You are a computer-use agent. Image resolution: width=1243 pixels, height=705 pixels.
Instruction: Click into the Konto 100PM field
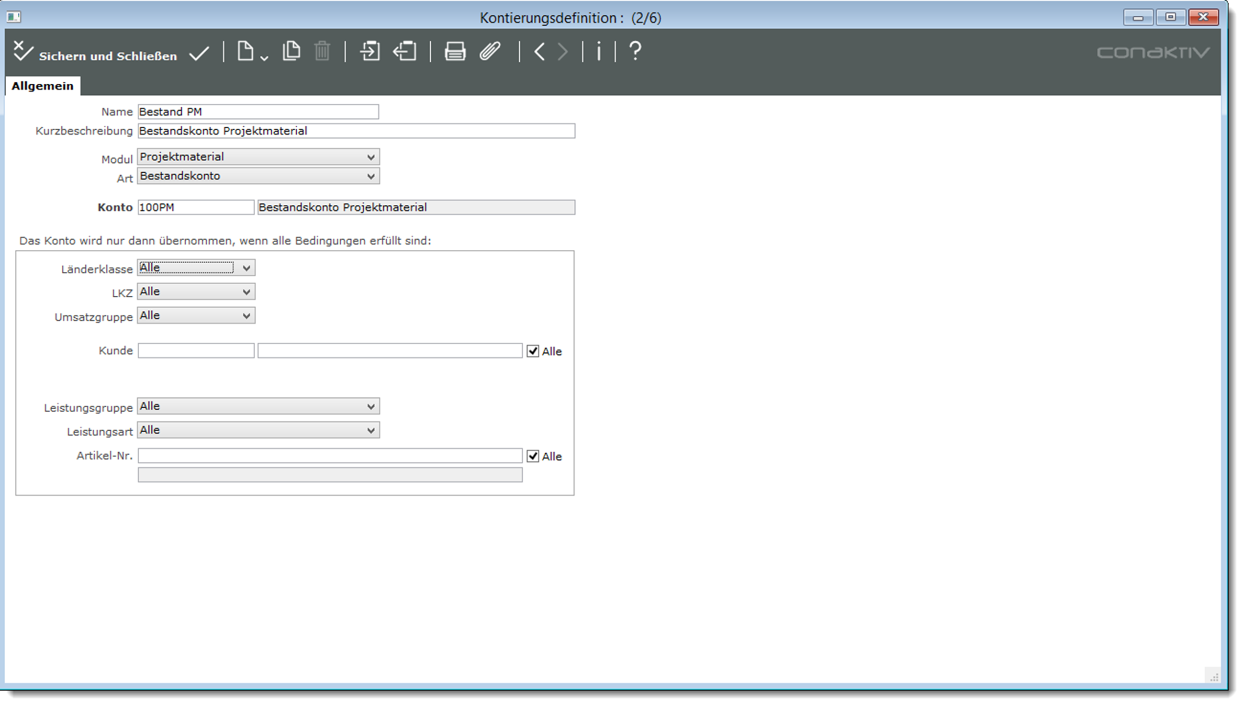coord(196,207)
